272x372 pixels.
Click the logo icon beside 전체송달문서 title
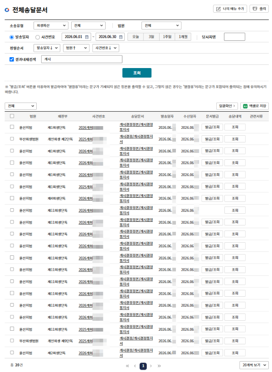(x=7, y=10)
